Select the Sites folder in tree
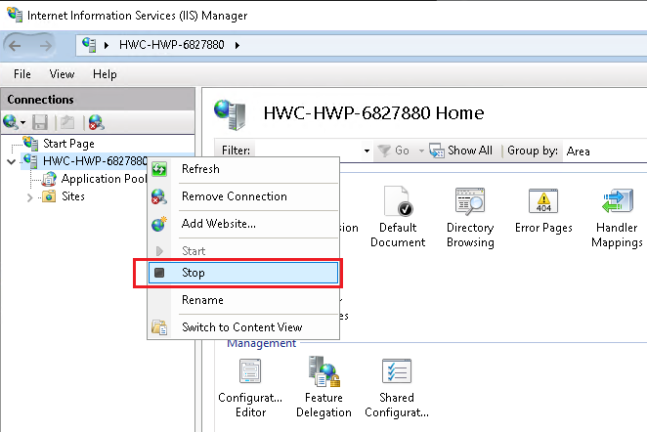647x432 pixels. pos(73,196)
